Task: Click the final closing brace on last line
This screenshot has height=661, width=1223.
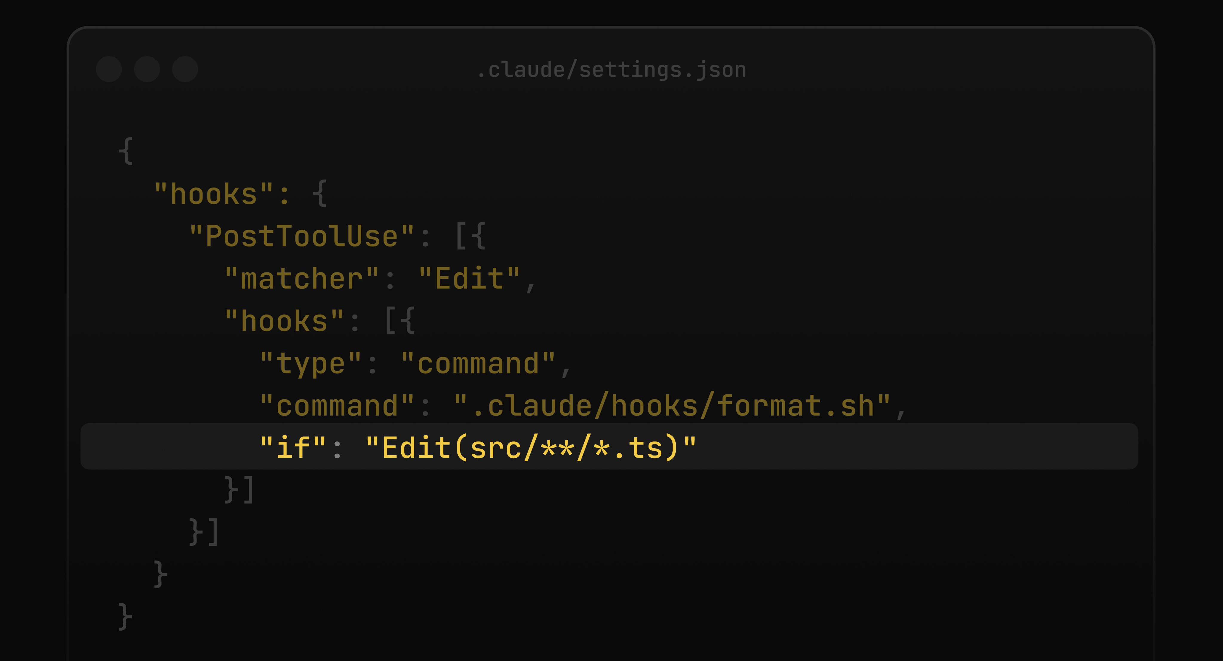Action: 125,617
